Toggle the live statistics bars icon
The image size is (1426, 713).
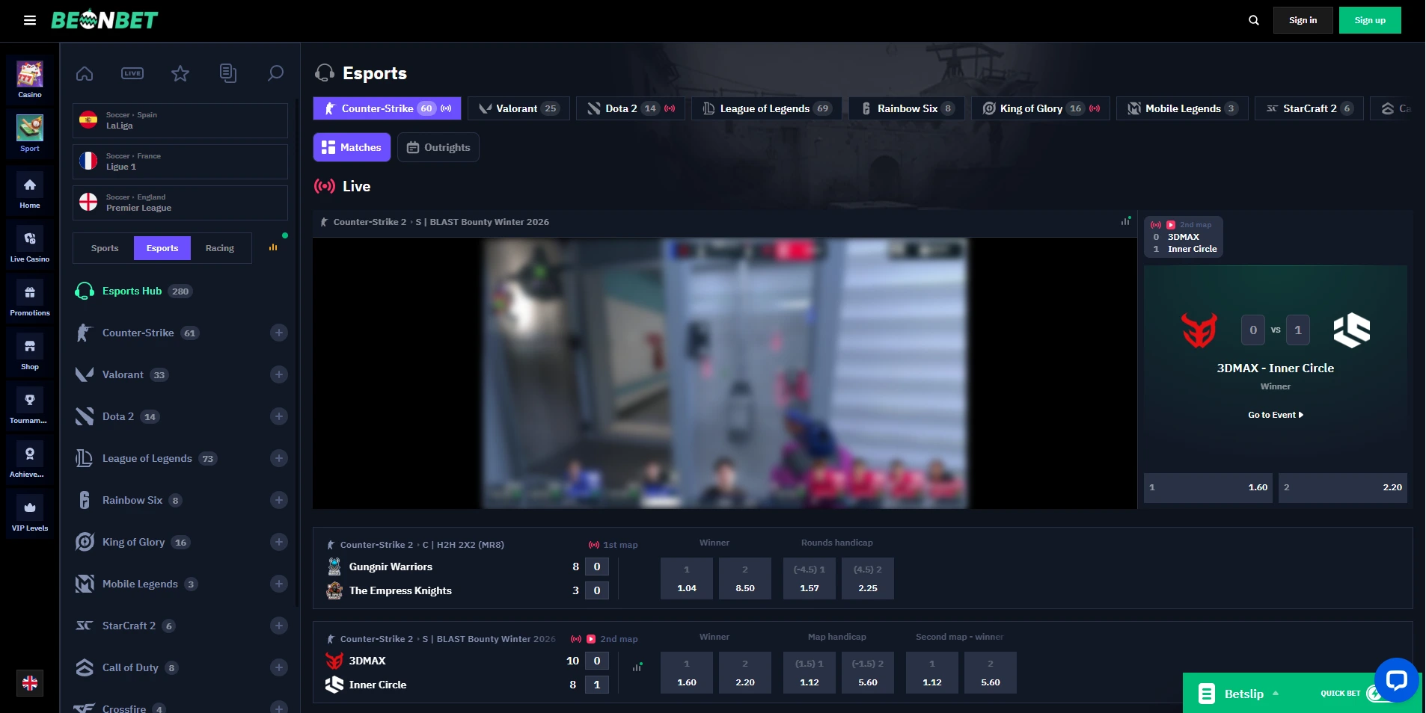(x=1125, y=221)
